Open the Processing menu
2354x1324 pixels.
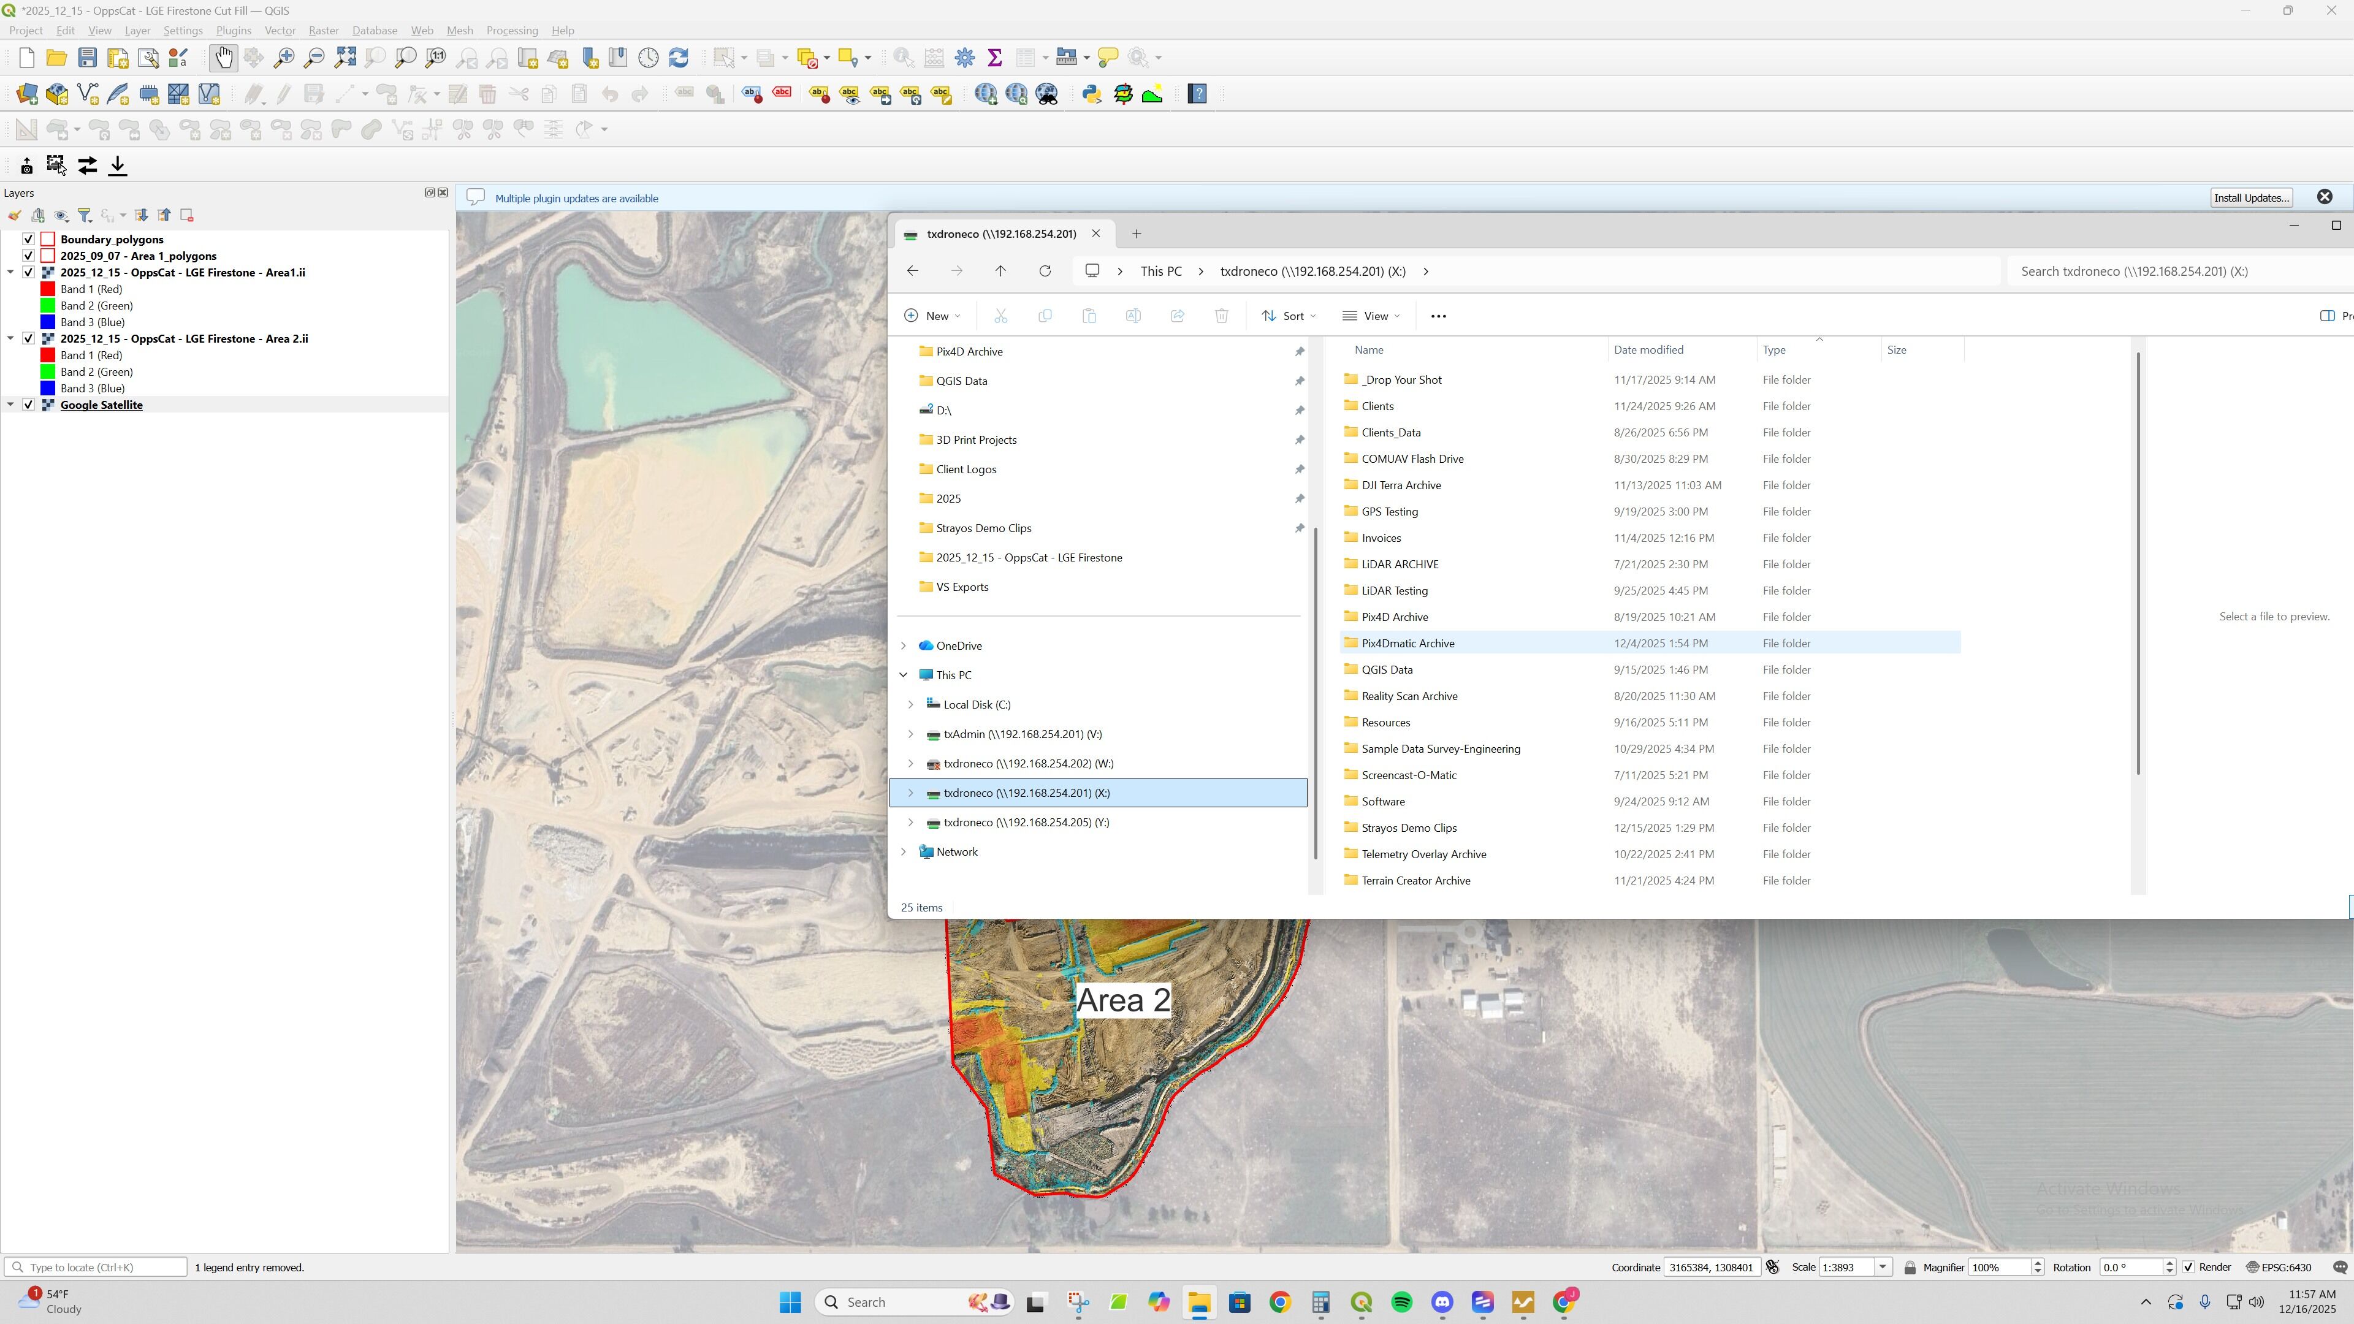[512, 30]
